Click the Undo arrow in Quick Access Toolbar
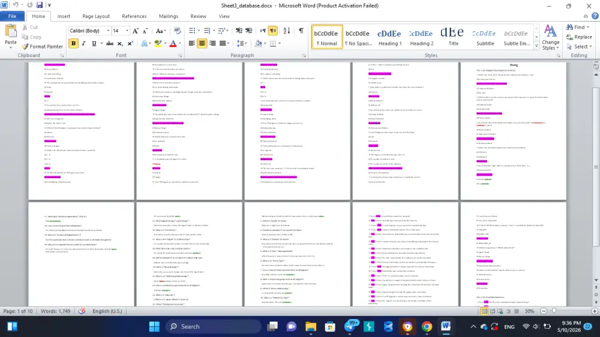This screenshot has width=600, height=337. [16, 5]
